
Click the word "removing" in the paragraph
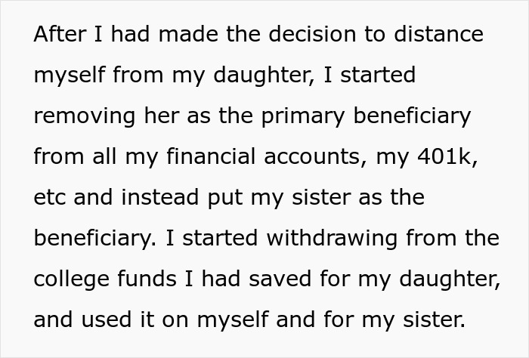point(85,117)
